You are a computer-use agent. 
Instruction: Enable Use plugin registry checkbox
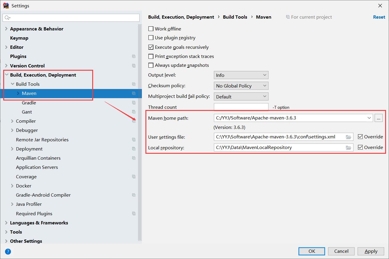pyautogui.click(x=151, y=38)
